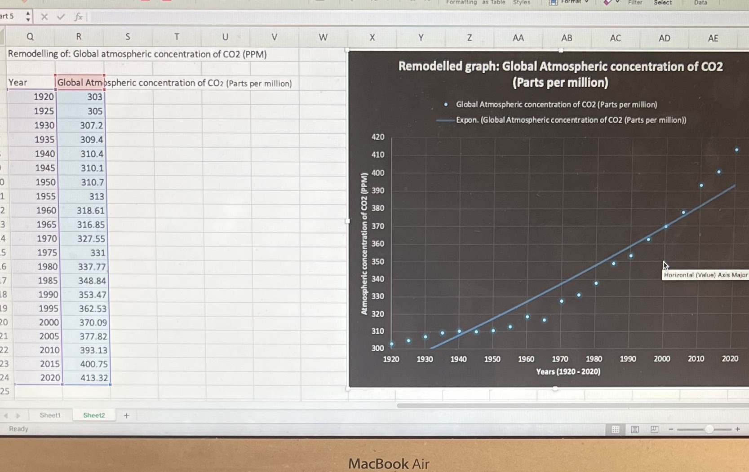Screen dimensions: 749x472
Task: Click the horizontal scrollbar thumb
Action: pos(573,406)
